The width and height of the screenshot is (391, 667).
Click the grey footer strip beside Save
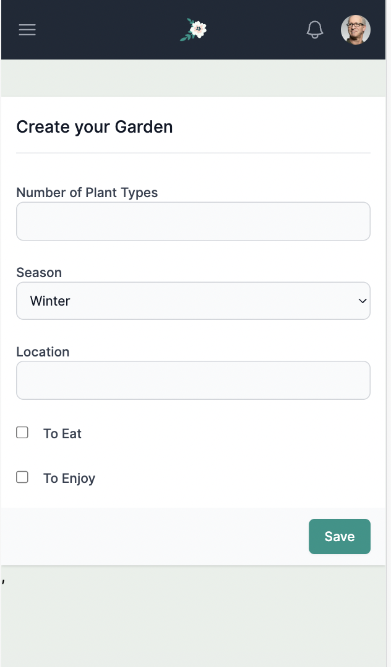(155, 537)
